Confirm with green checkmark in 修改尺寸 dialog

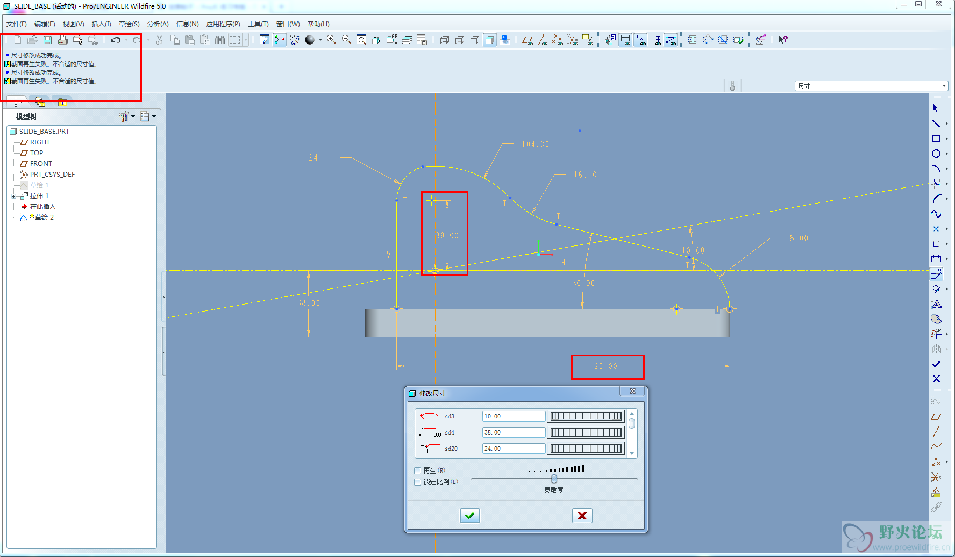[x=470, y=516]
